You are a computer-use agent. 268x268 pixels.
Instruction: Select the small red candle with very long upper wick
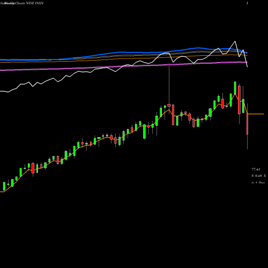(169, 105)
